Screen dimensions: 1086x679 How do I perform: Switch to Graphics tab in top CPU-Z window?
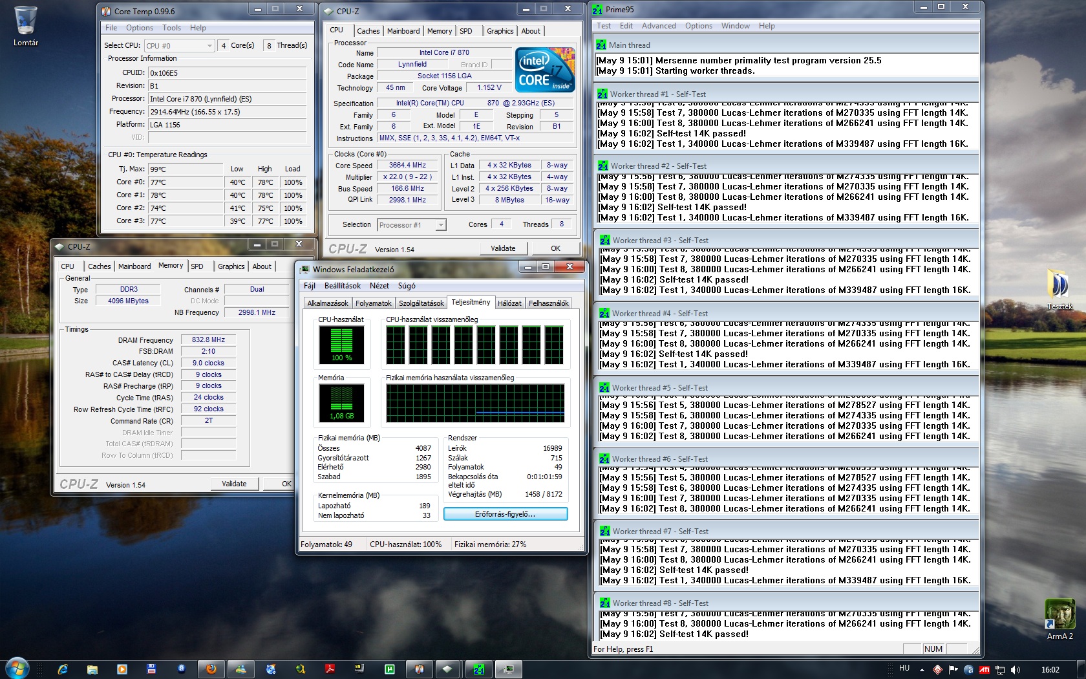(x=500, y=31)
